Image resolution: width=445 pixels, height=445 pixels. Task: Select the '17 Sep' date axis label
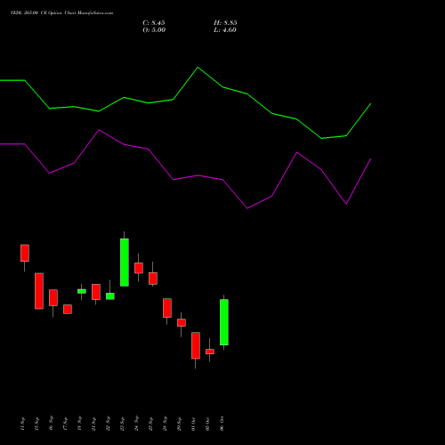(65, 424)
